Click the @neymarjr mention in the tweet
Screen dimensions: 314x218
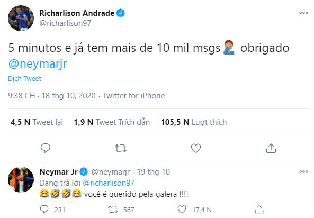pyautogui.click(x=38, y=64)
